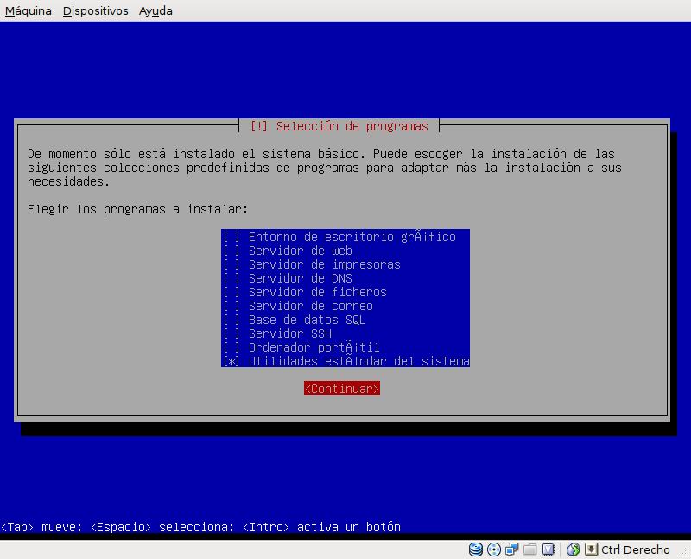This screenshot has width=691, height=559.
Task: Uncheck Utilidades estándar del sistema
Action: click(345, 361)
